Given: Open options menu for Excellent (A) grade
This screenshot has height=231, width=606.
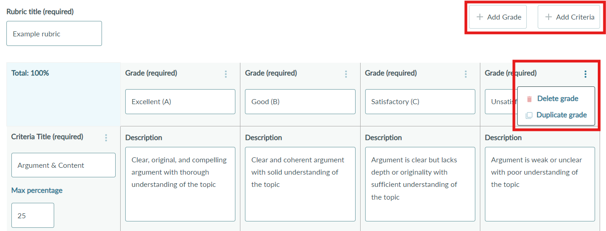Looking at the screenshot, I should [226, 74].
